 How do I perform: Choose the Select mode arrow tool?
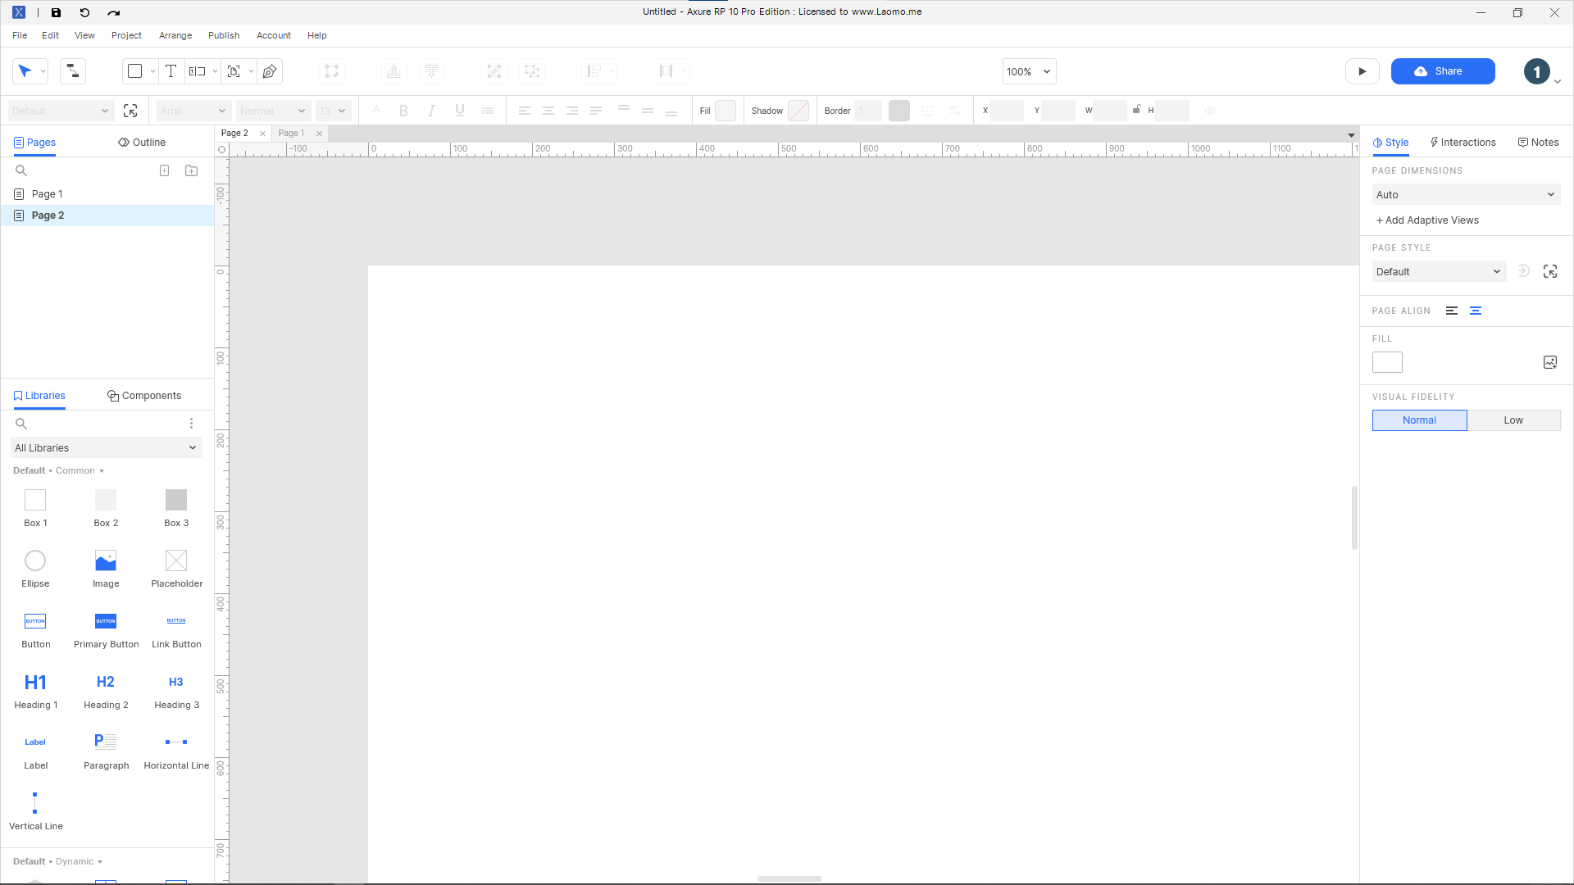pos(25,71)
